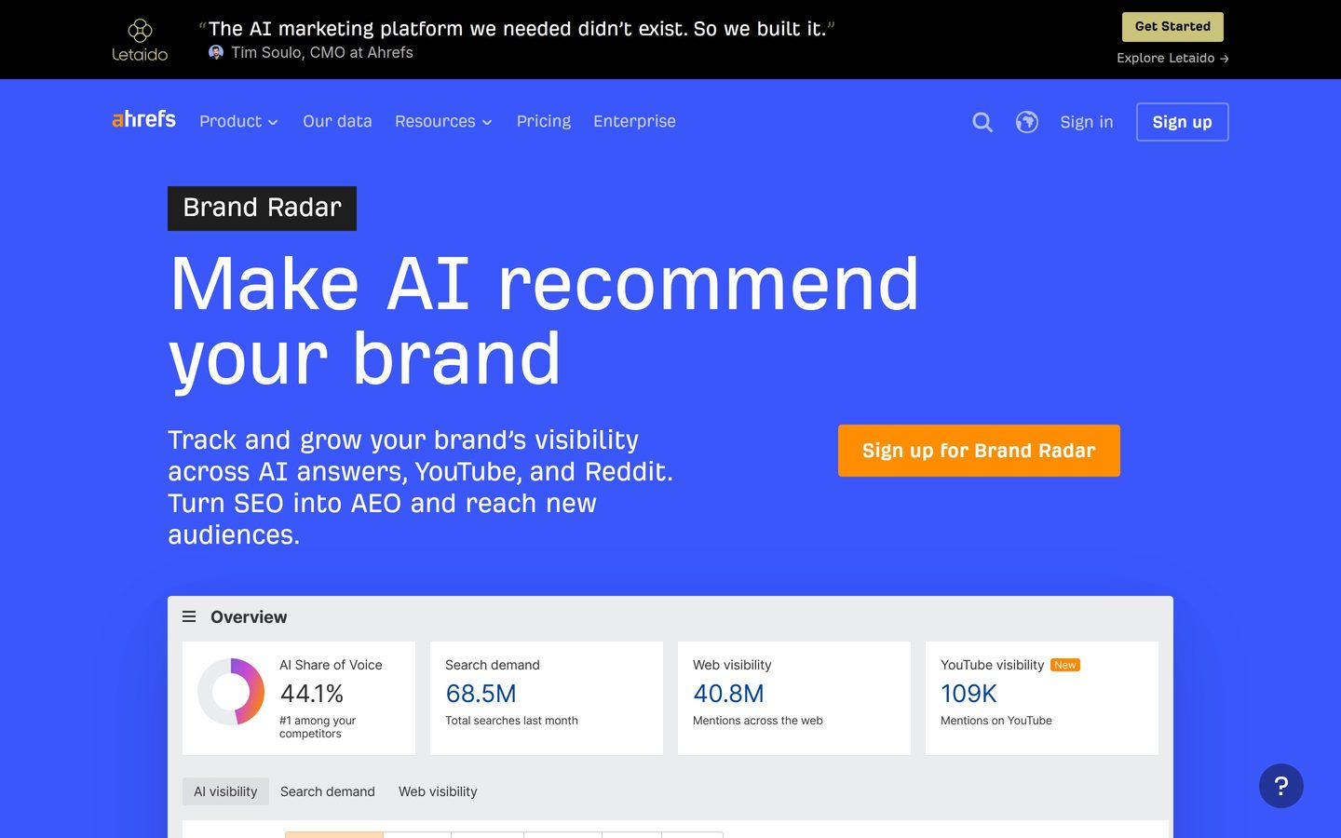Expand the Resources dropdown menu
Viewport: 1341px width, 838px height.
pos(443,121)
